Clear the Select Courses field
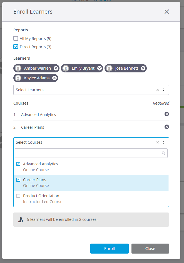 coord(157,142)
